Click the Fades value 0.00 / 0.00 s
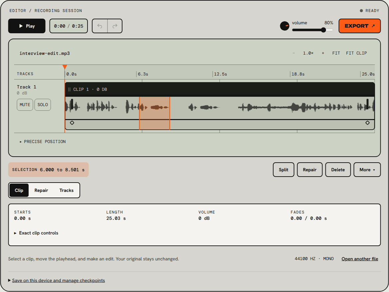 click(308, 219)
